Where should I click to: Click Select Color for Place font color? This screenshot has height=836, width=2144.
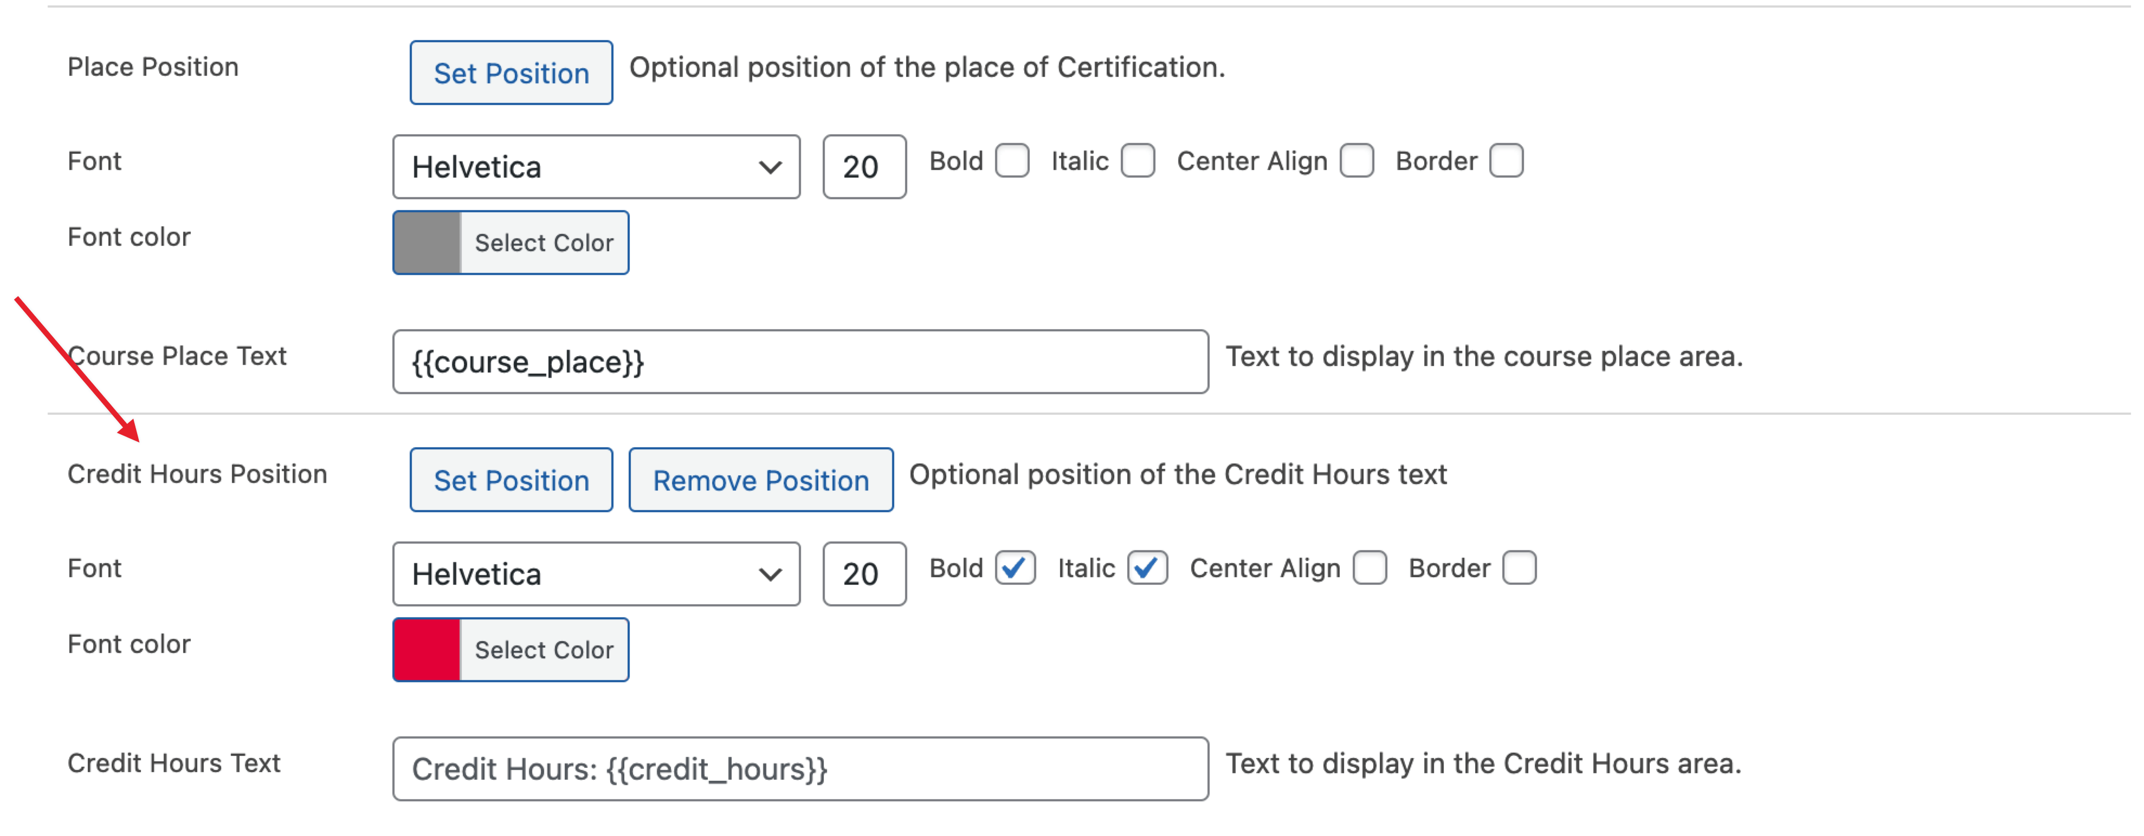click(544, 243)
